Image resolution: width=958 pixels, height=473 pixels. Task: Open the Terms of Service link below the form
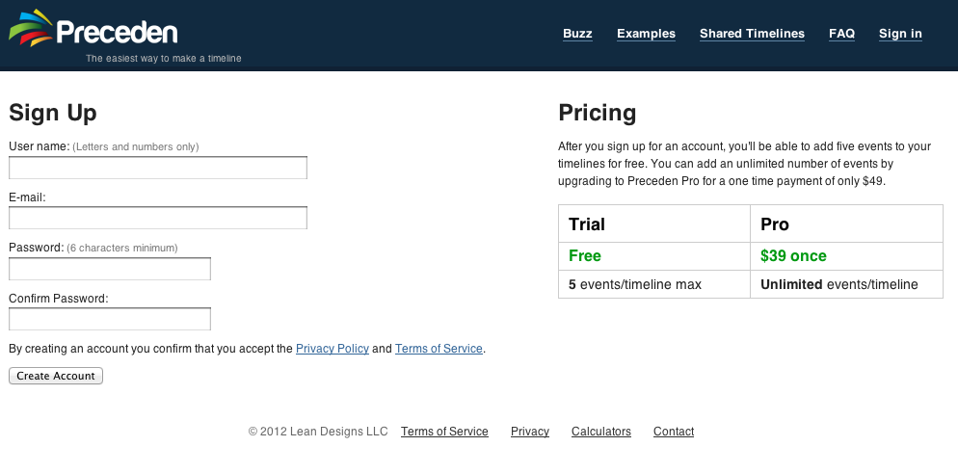coord(439,349)
